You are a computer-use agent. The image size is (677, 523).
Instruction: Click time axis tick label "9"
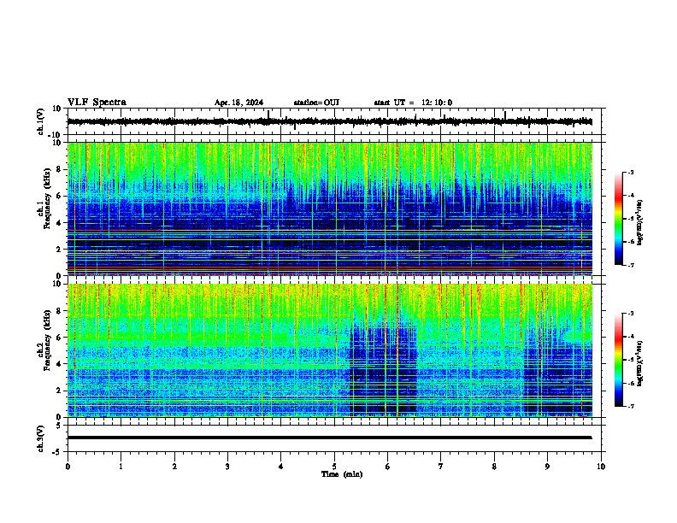(x=547, y=467)
